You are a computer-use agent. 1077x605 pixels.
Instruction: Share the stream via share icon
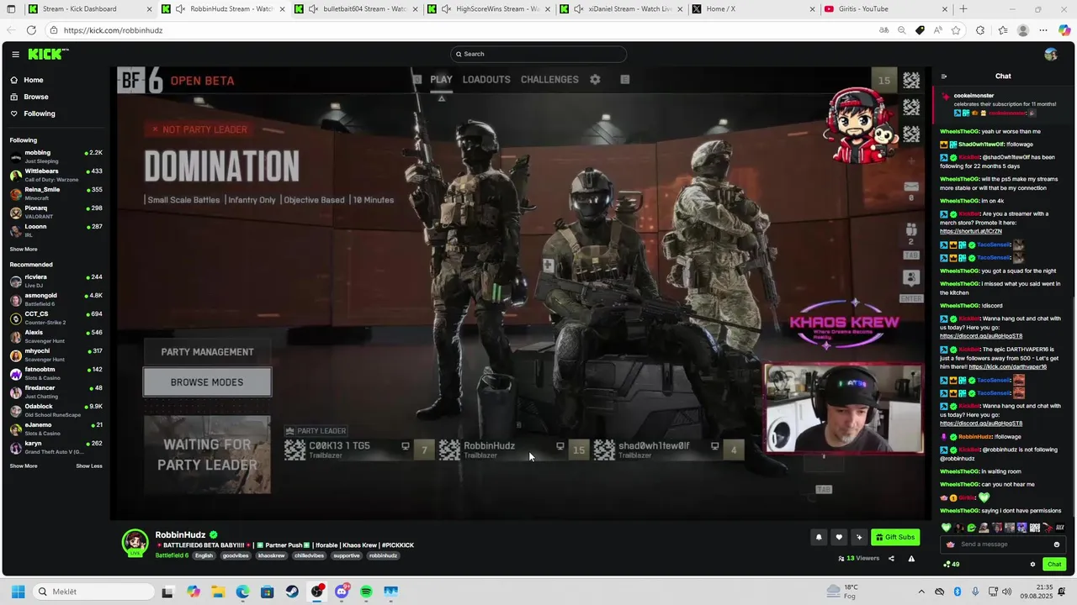pos(891,558)
